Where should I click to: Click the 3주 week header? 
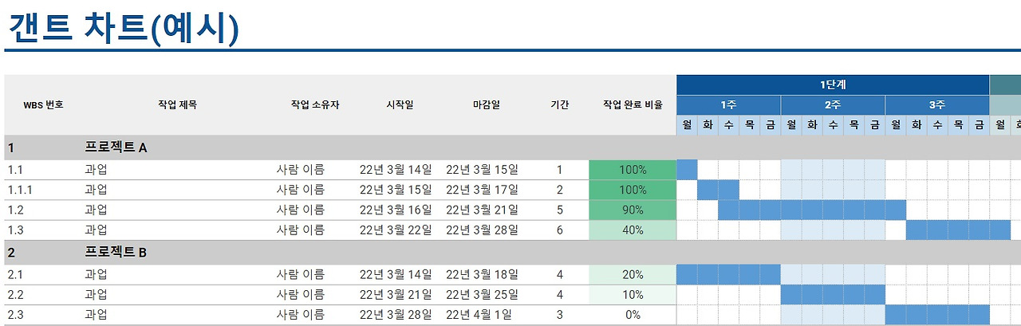coord(937,105)
